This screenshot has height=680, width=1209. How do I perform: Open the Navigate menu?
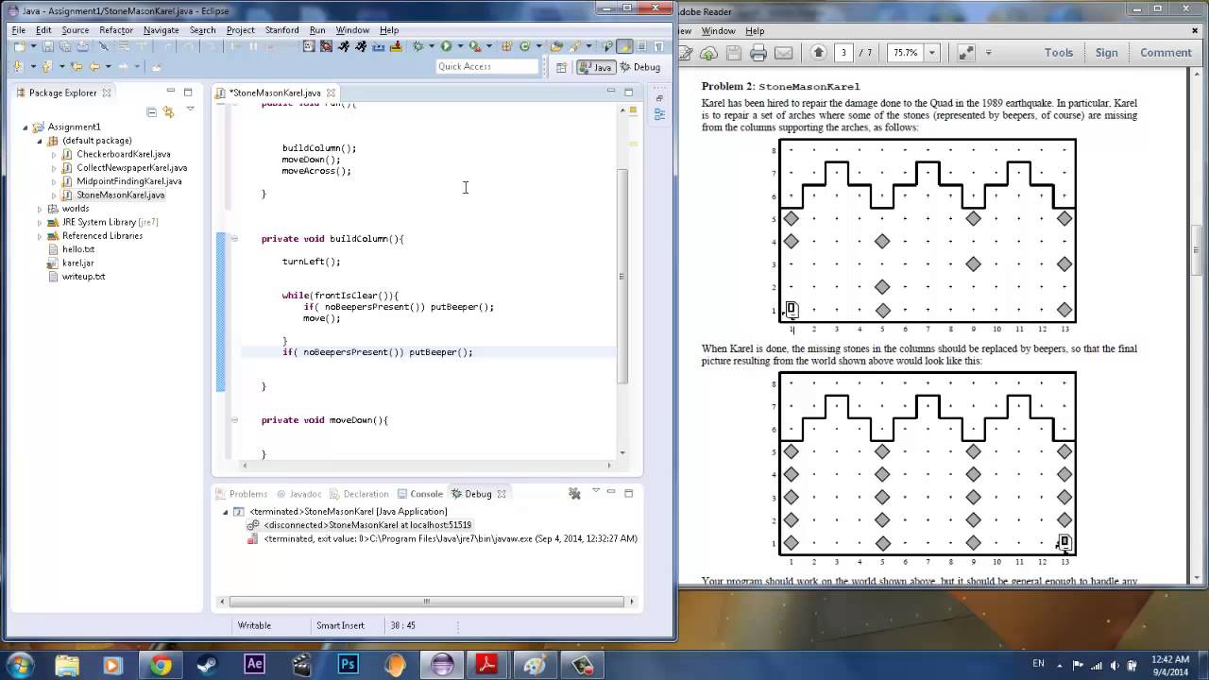(x=161, y=30)
